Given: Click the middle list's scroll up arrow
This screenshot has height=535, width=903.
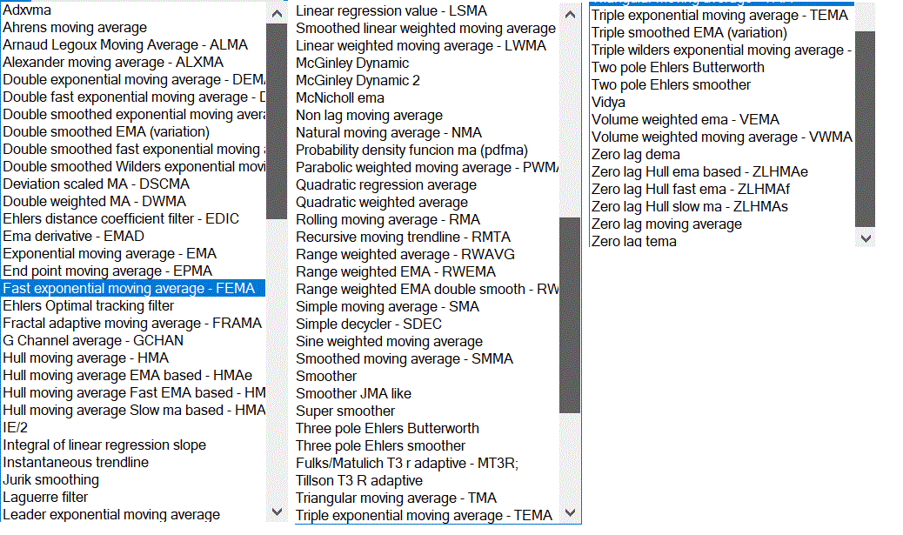Looking at the screenshot, I should pyautogui.click(x=570, y=15).
